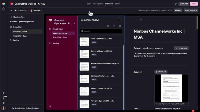200x112 pixels.
Task: Expand the Contract Operations interface switcher chevron
Action: point(74,23)
